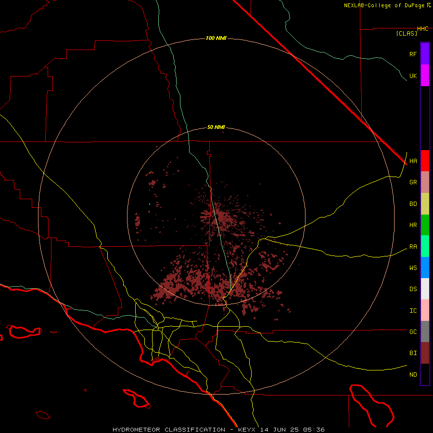Image resolution: width=433 pixels, height=433 pixels.
Task: Click the 50 NMI range ring label
Action: (216, 127)
